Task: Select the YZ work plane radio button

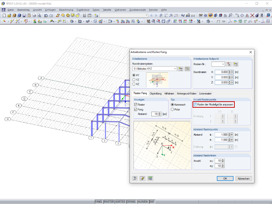Action: 134,79
